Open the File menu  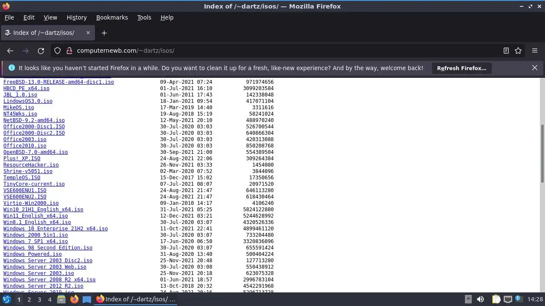[x=9, y=17]
